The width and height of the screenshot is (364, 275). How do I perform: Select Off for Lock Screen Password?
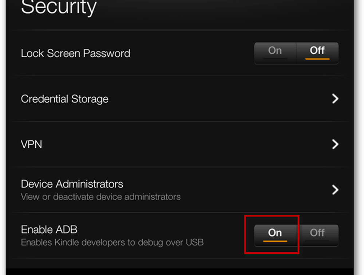pos(317,51)
